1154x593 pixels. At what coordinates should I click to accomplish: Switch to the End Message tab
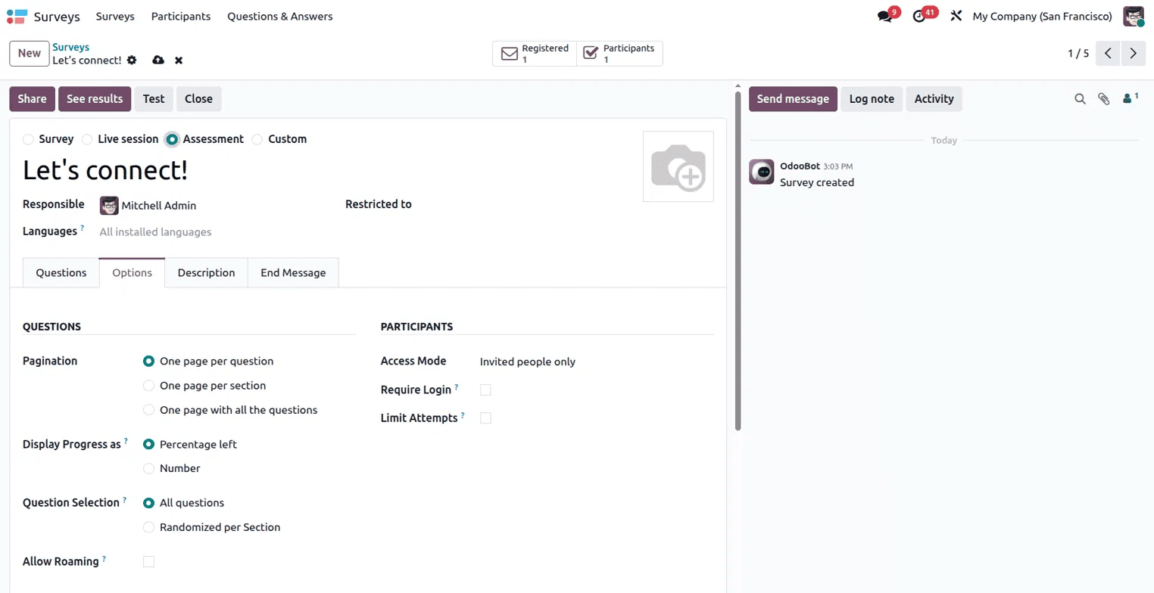[x=293, y=272]
